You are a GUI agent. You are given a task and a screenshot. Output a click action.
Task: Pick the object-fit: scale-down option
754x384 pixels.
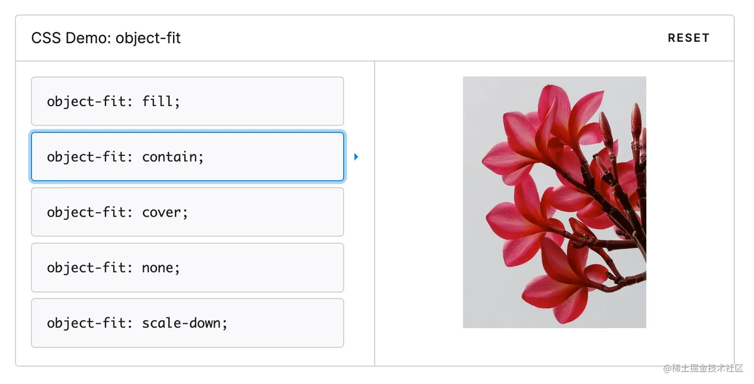[x=187, y=323]
